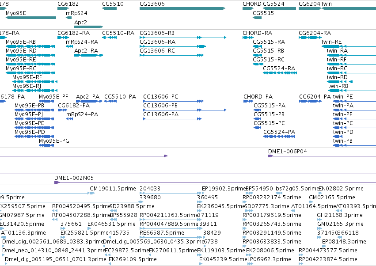This screenshot has width=376, height=266.
Task: Open EST EK208006.5prime
Action: [270, 251]
